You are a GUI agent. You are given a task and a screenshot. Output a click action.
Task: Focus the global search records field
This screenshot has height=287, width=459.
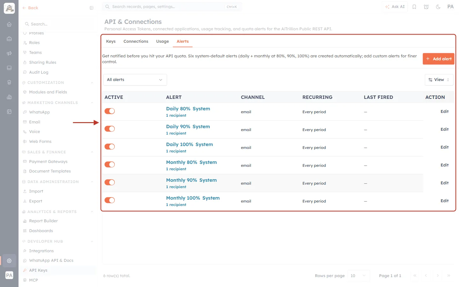(172, 7)
